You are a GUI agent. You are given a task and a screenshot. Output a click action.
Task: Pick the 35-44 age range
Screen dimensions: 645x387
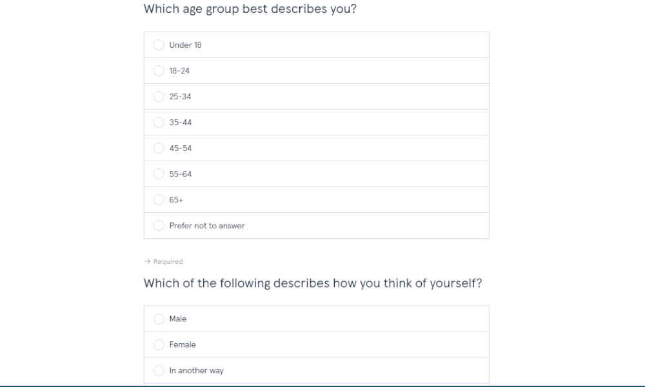pyautogui.click(x=159, y=122)
